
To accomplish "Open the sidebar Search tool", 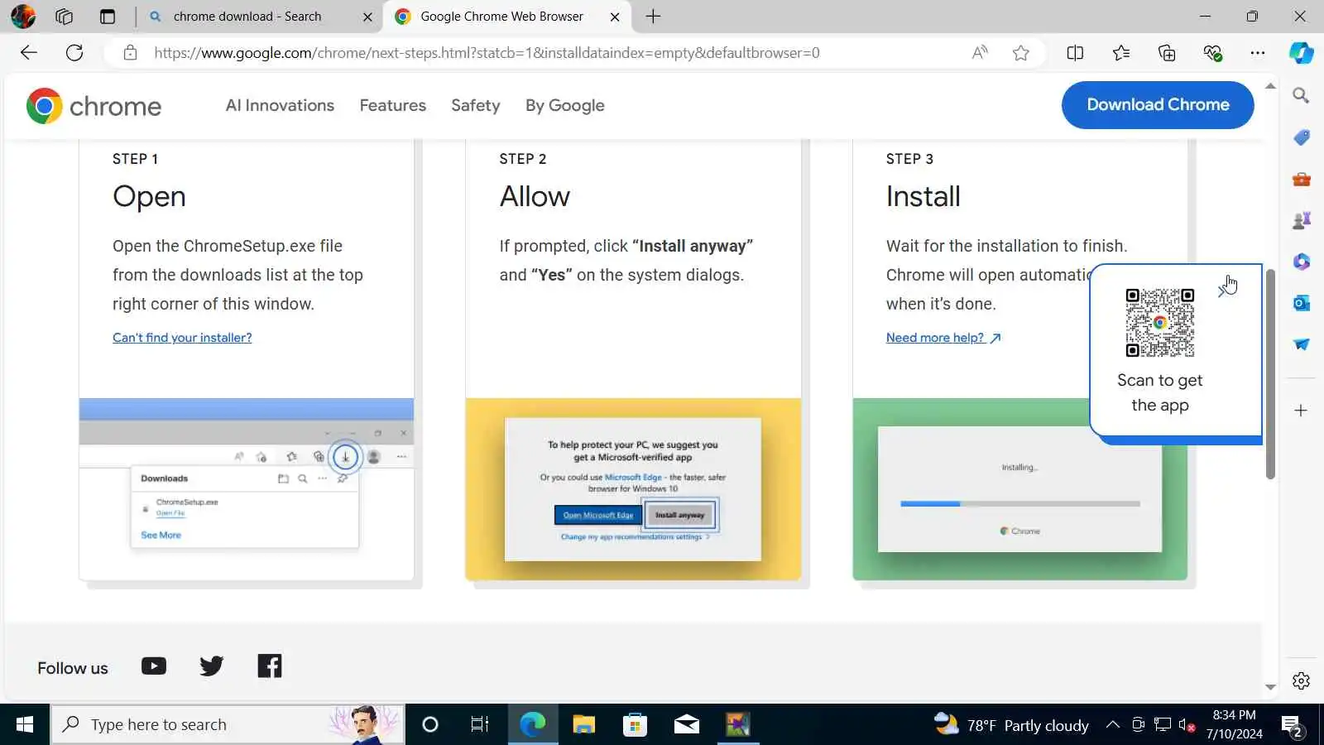I will [1301, 95].
